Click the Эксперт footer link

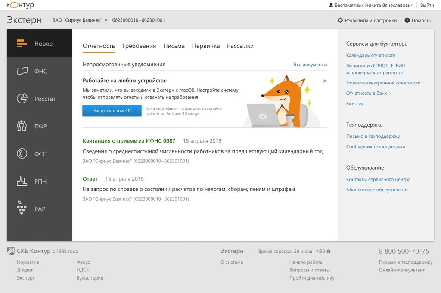coord(25,278)
